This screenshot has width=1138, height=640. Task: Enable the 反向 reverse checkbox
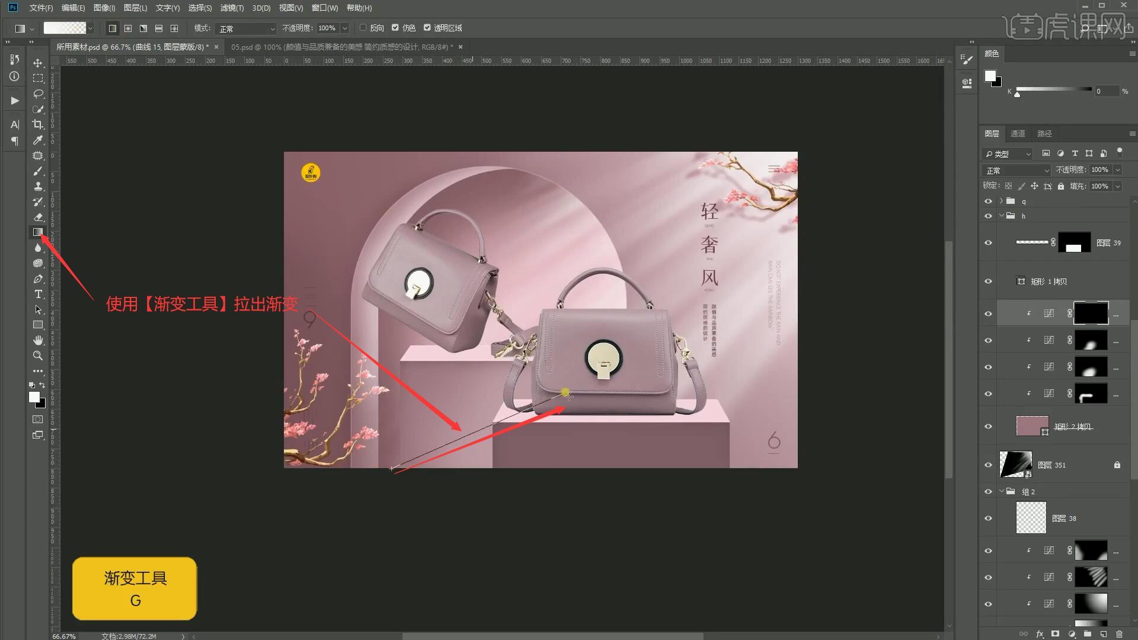(x=363, y=28)
